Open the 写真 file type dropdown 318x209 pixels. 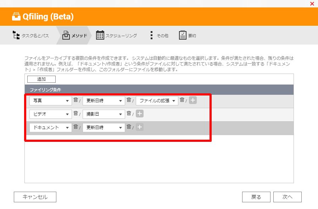(x=51, y=101)
